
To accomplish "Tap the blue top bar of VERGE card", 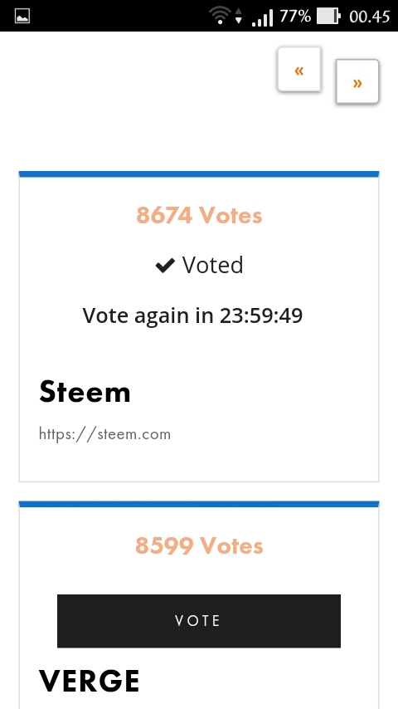I will pos(199,504).
